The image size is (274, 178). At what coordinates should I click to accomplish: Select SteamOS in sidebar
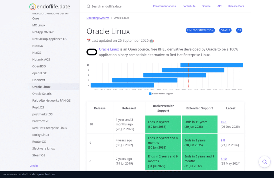[39, 155]
